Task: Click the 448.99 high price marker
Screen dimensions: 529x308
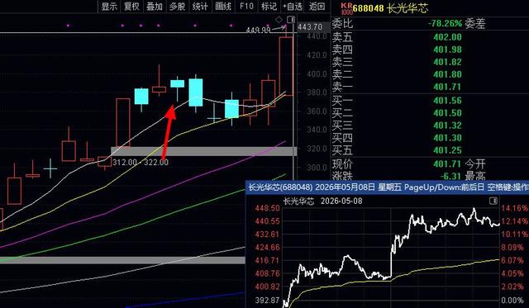Action: (259, 30)
